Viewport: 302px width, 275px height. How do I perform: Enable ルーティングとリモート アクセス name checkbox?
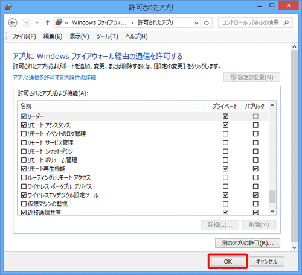coord(24,177)
